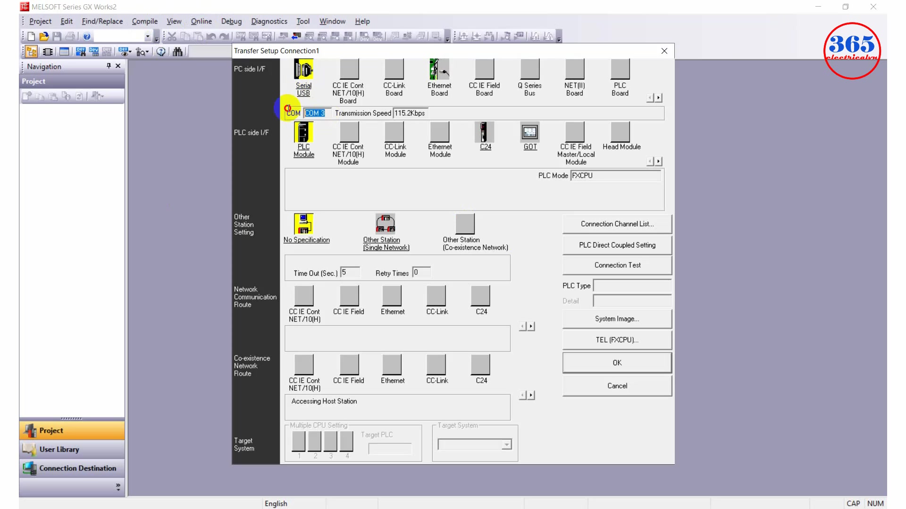This screenshot has height=509, width=906.
Task: Choose the CC-Link Board icon
Action: 394,69
